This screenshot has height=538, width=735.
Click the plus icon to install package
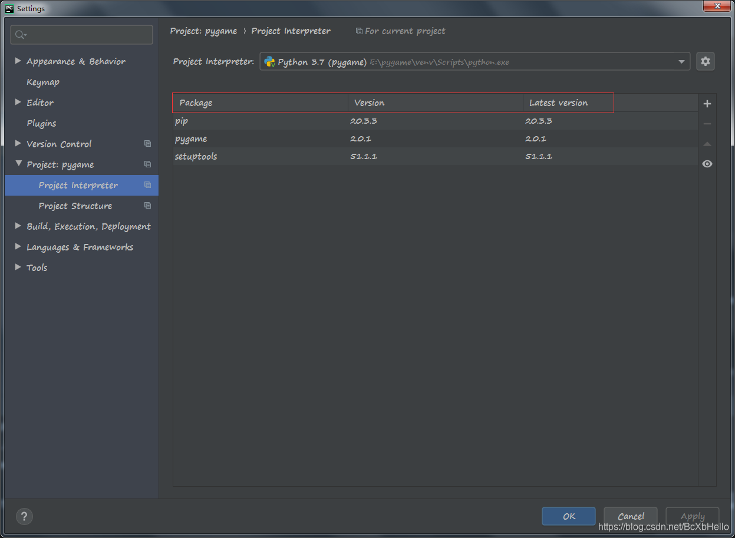pyautogui.click(x=707, y=104)
